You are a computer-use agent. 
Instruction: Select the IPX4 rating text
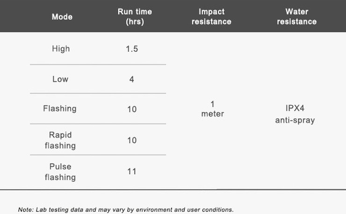click(295, 110)
